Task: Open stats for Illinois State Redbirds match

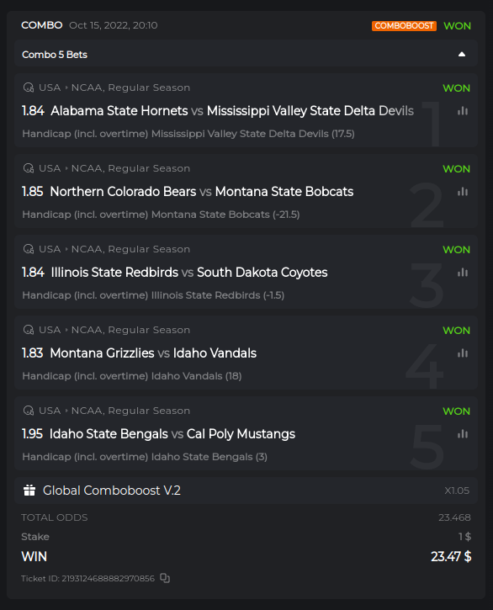Action: pos(463,273)
